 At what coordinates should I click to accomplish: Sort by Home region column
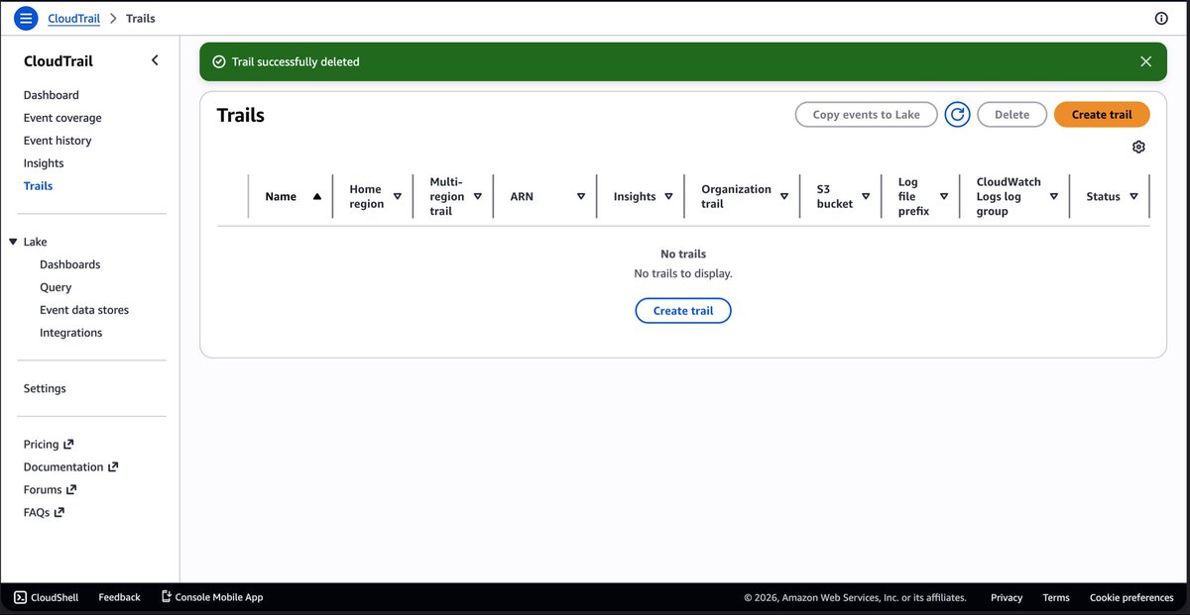tap(375, 196)
